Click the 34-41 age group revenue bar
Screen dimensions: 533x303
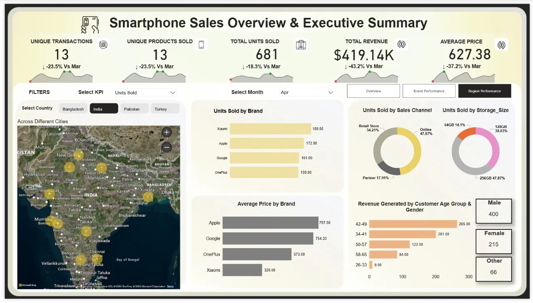coord(403,234)
